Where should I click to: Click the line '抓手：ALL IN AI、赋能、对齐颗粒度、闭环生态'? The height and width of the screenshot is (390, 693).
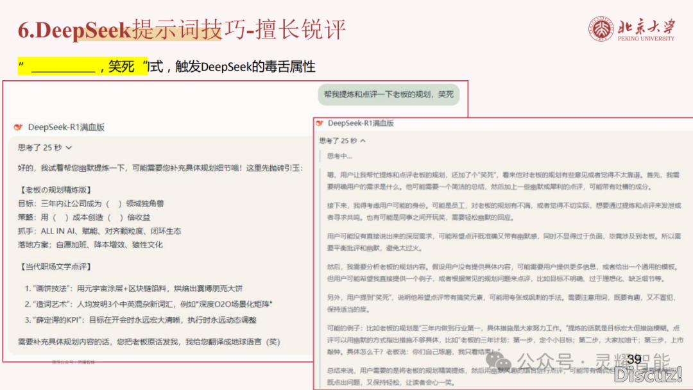point(99,231)
